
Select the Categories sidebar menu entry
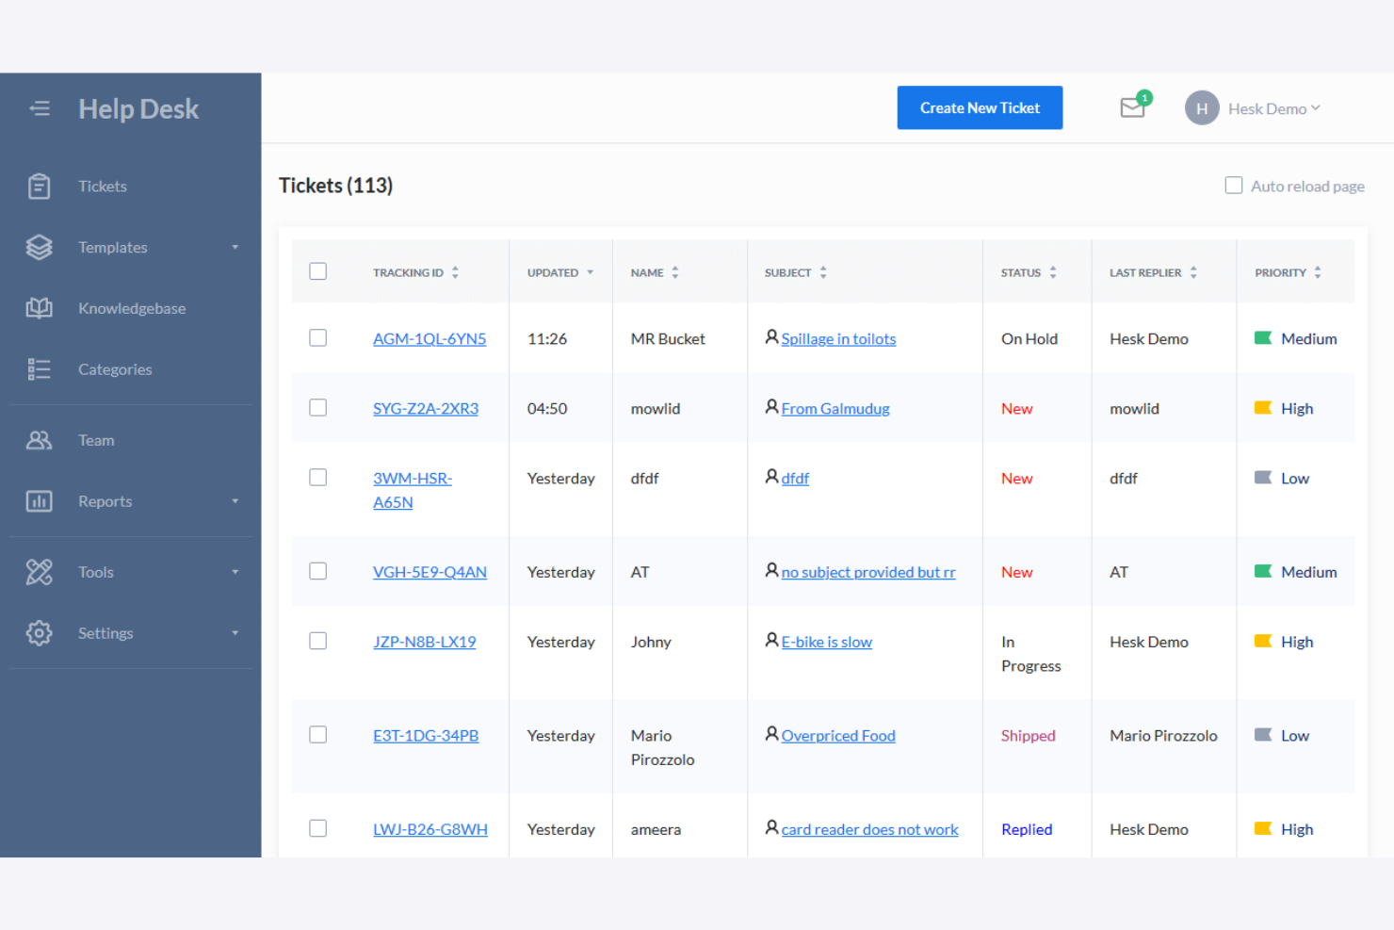pyautogui.click(x=115, y=369)
